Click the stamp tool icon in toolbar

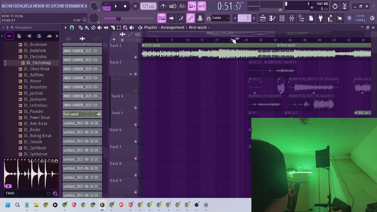coord(200,18)
